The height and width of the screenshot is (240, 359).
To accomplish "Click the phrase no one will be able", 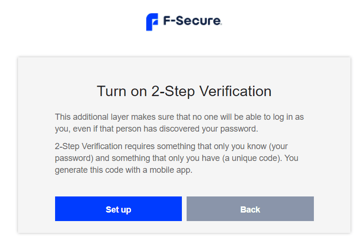I will (x=227, y=117).
